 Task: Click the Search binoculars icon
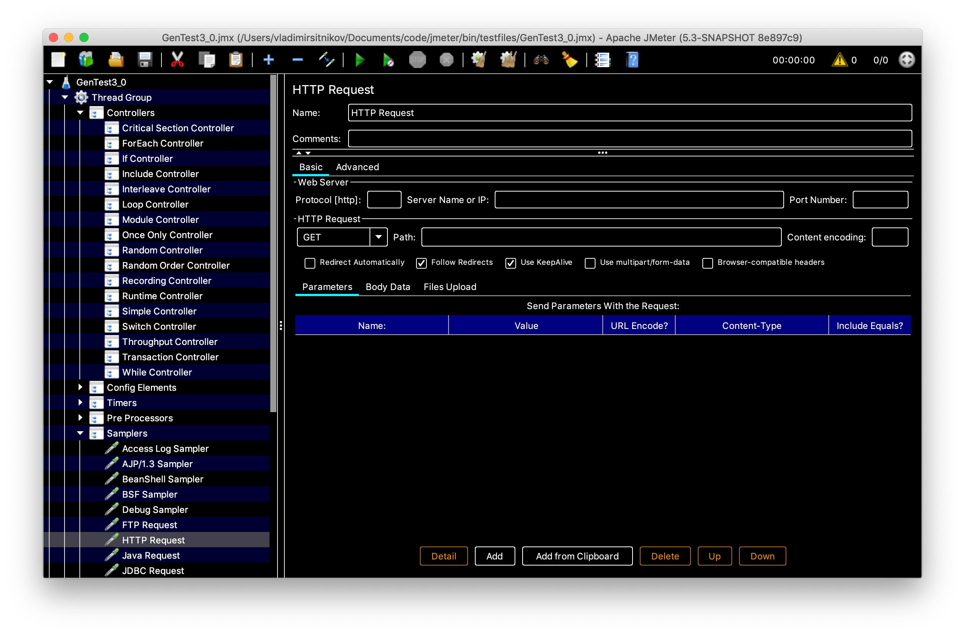(x=541, y=60)
